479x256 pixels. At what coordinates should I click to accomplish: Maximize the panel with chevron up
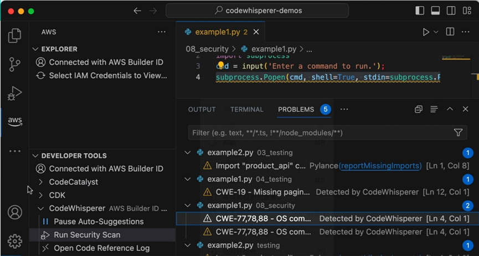(450, 109)
